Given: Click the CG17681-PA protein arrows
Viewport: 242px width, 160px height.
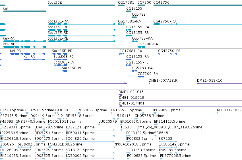Looking at the screenshot, I should click(122, 54).
